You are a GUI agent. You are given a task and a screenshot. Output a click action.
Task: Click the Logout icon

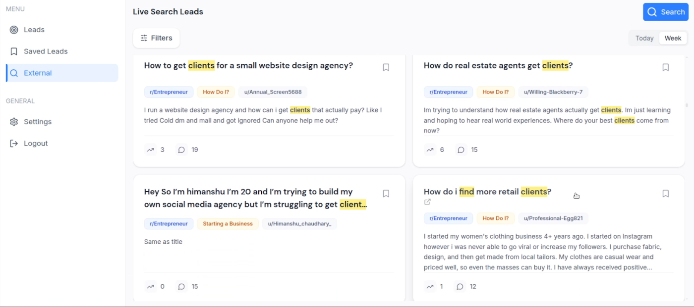(x=14, y=143)
